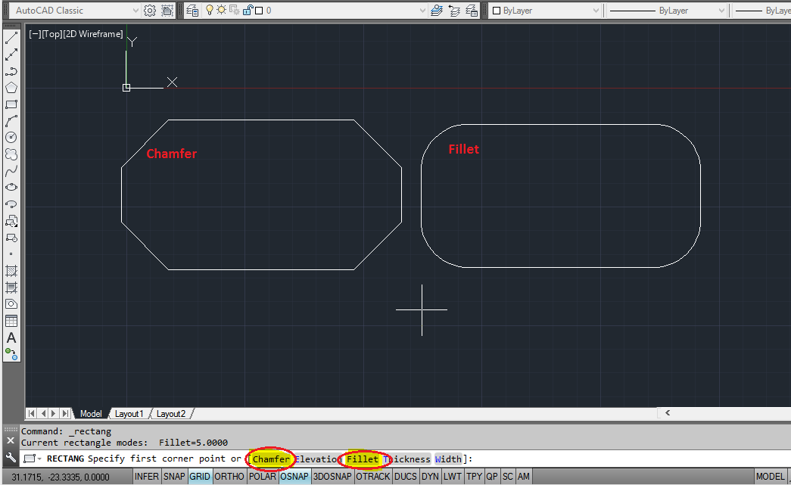Switch to the Model tab
791x485 pixels.
(91, 413)
